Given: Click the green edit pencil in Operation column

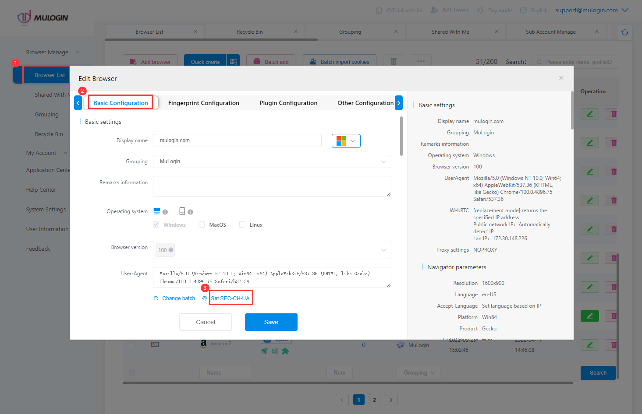Looking at the screenshot, I should [x=589, y=316].
